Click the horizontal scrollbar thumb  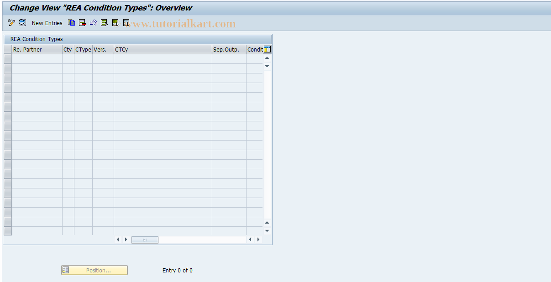(145, 240)
